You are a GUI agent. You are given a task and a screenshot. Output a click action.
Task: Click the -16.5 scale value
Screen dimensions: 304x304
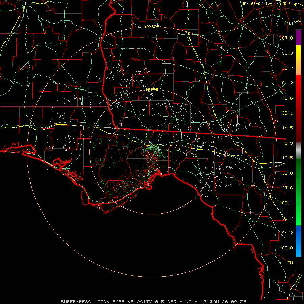click(286, 158)
